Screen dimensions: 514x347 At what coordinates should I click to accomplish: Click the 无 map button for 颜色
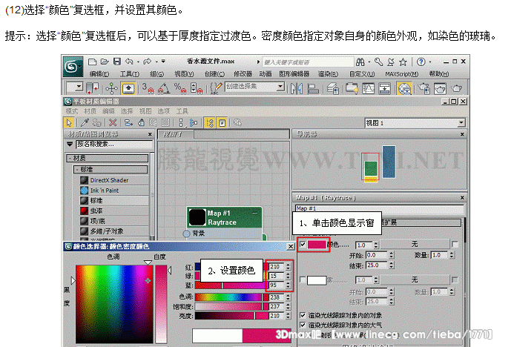pyautogui.click(x=415, y=244)
